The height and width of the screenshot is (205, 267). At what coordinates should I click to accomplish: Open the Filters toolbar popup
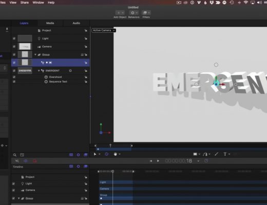tap(146, 13)
